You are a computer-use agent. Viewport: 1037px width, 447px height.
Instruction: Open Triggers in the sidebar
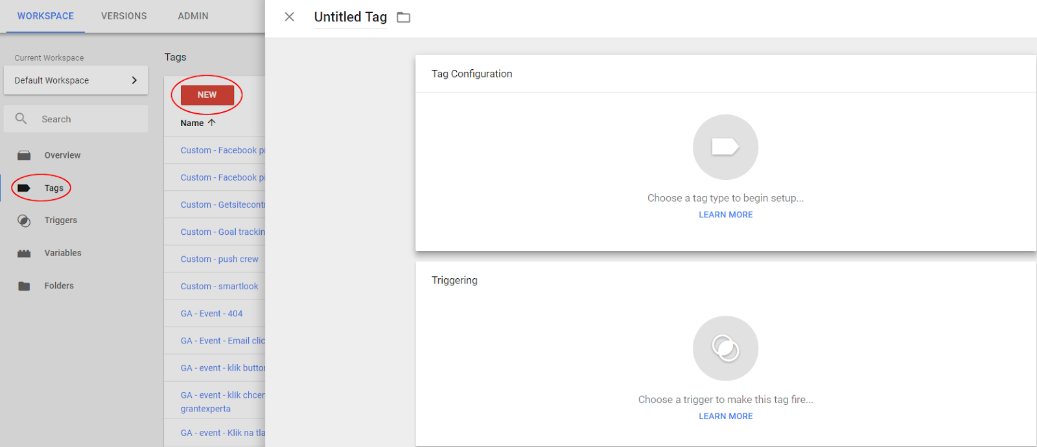60,221
